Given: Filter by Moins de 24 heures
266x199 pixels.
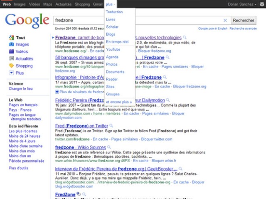Looking at the screenshot, I should [25, 136].
